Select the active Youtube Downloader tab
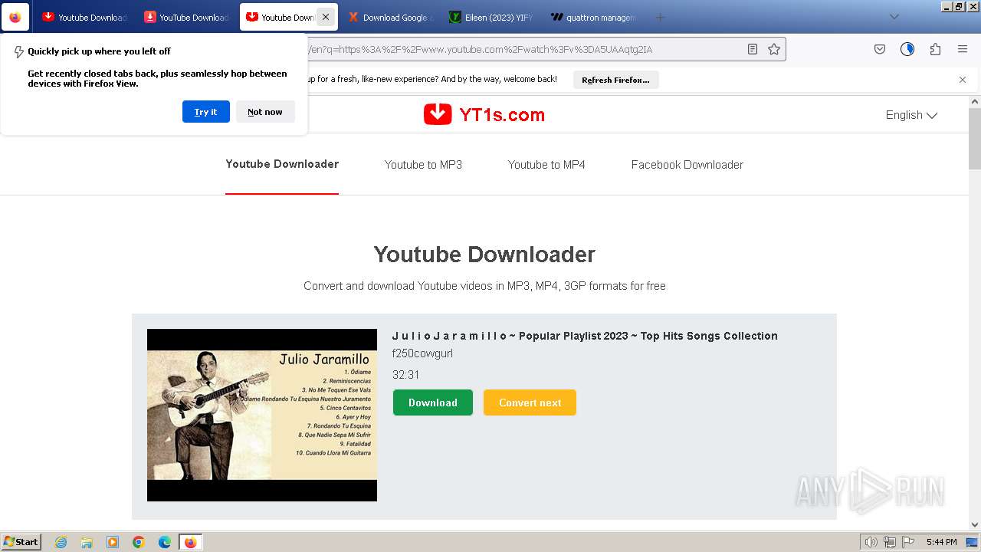The width and height of the screenshot is (981, 552). click(281, 17)
